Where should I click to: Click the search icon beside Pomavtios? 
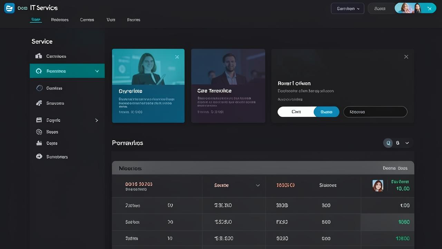pos(388,143)
